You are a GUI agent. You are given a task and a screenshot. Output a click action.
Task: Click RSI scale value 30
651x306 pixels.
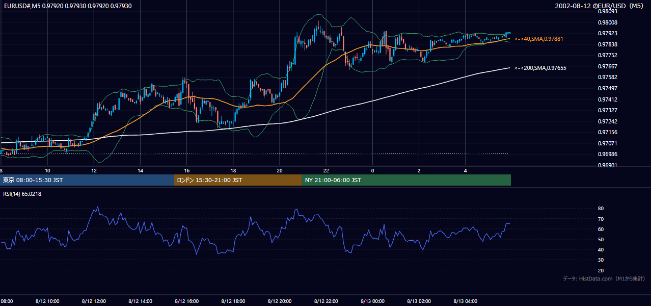(x=601, y=260)
